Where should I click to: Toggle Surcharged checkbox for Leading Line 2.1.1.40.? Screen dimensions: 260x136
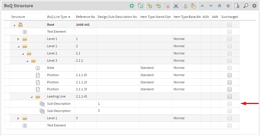(229, 96)
